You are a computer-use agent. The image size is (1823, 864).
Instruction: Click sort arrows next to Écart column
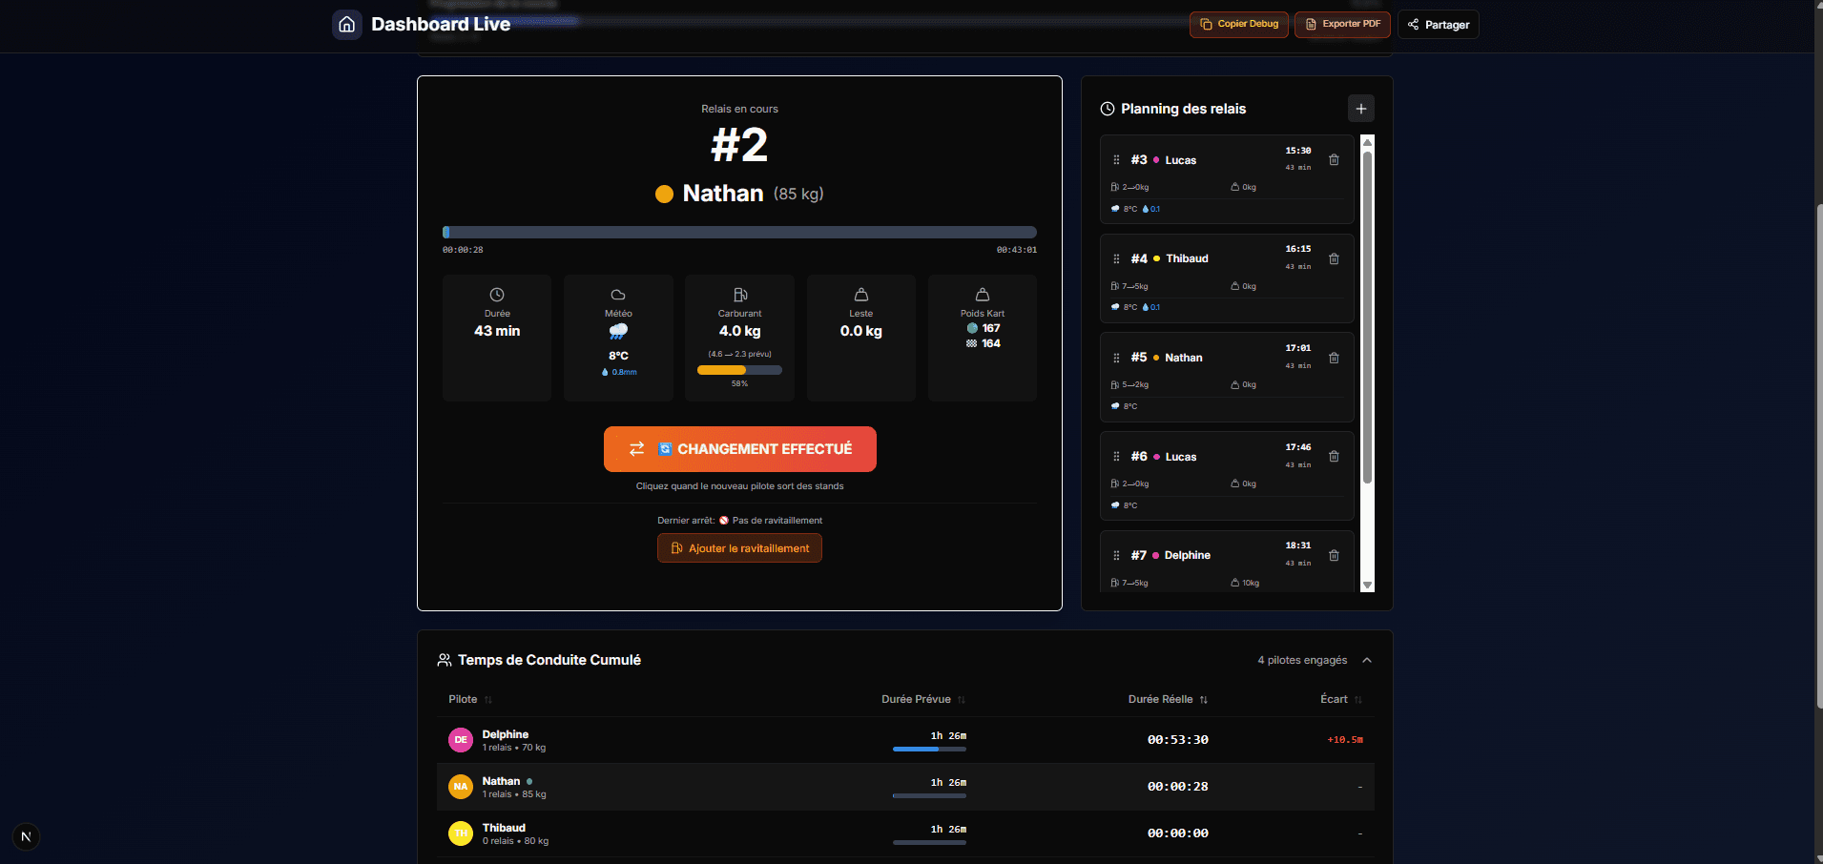[1360, 699]
